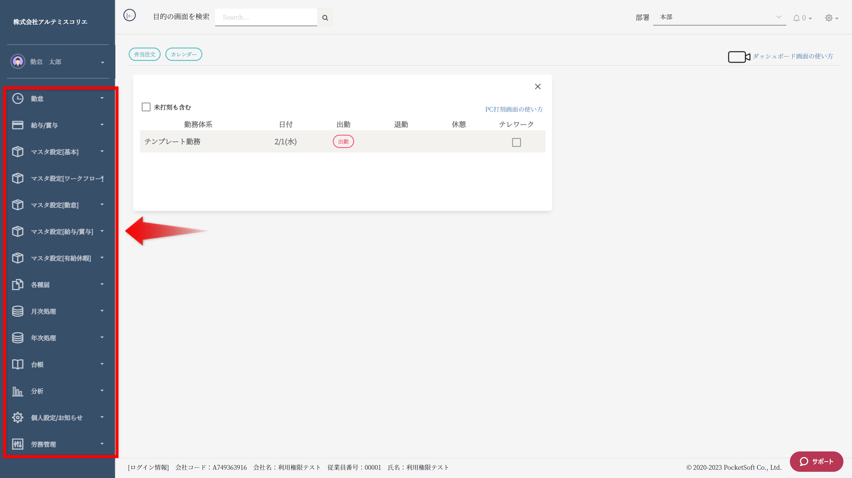The image size is (852, 478).
Task: Expand the 給与/賞与 menu arrow
Action: coord(102,125)
